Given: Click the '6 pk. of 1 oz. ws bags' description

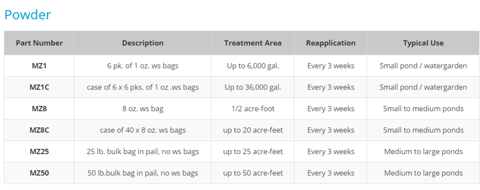Looking at the screenshot, I should coord(143,66).
